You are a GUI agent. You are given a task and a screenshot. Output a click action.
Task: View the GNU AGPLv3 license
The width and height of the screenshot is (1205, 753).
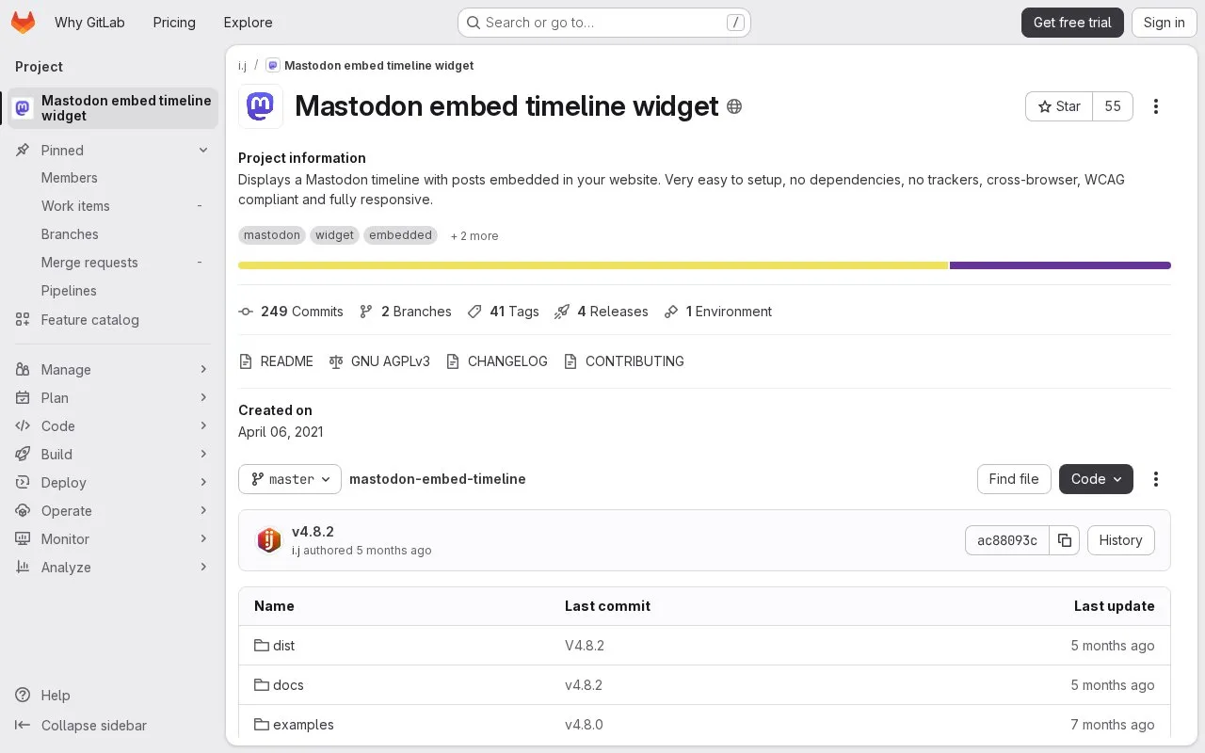pyautogui.click(x=379, y=361)
